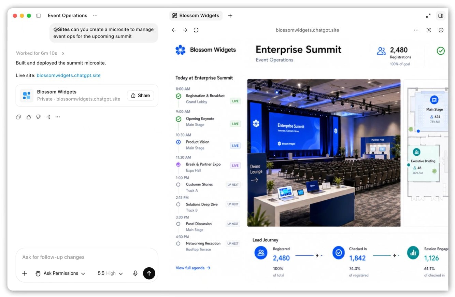Click the Product Vision current-session circle
455x297 pixels.
pos(178,142)
